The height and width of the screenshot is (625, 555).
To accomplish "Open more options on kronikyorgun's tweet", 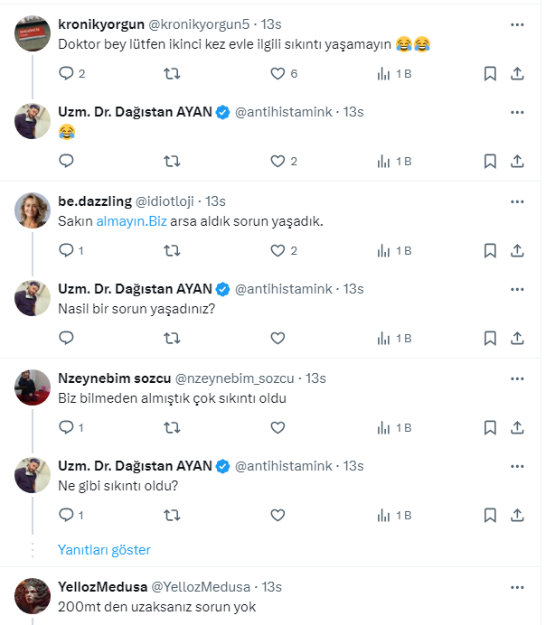I will [x=517, y=23].
